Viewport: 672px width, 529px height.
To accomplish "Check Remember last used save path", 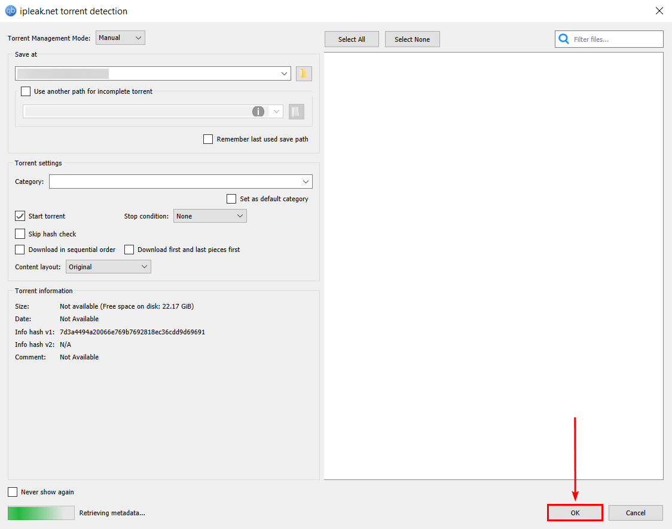I will 208,139.
